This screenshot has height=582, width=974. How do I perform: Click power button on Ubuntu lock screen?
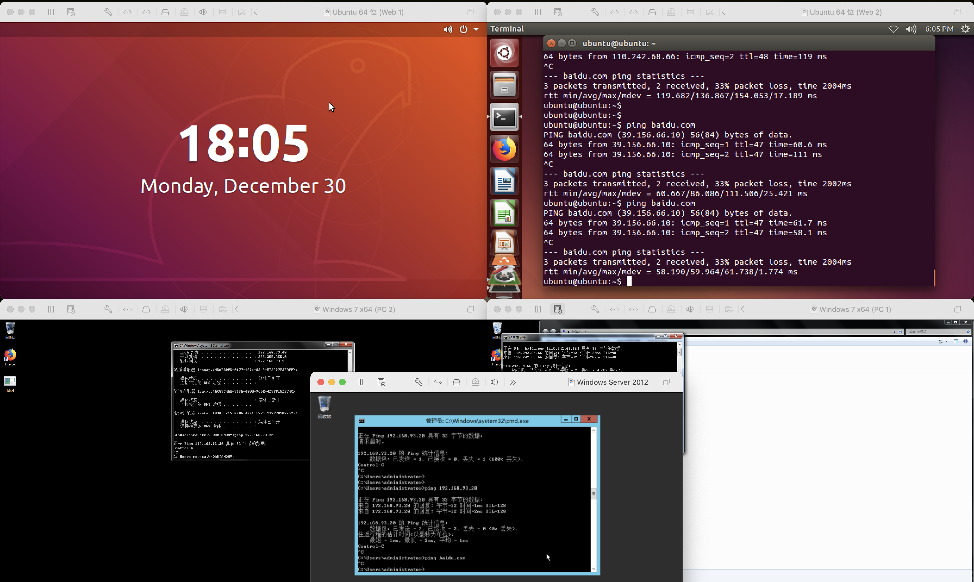(x=463, y=29)
